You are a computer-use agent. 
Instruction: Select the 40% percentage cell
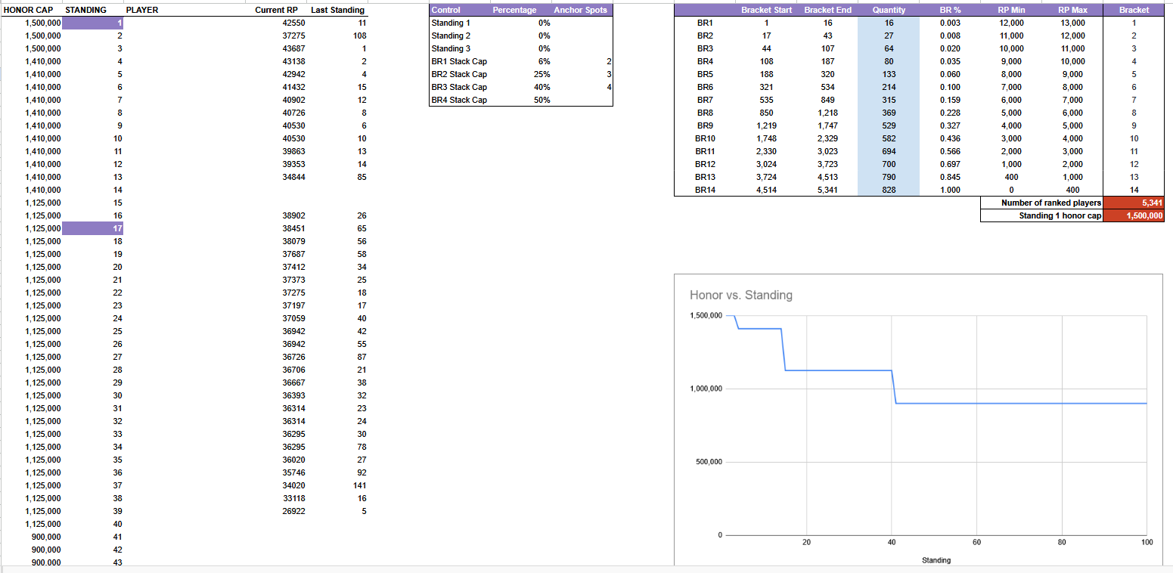pos(542,87)
